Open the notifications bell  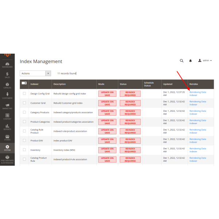[x=190, y=61]
